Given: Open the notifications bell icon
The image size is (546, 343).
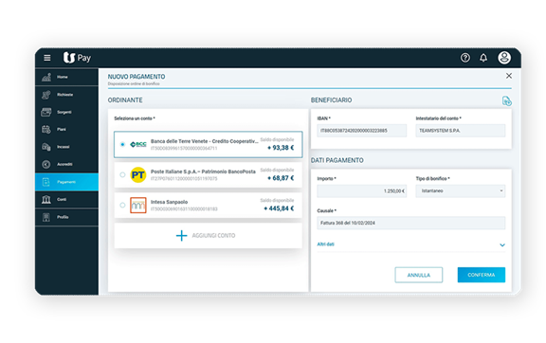Looking at the screenshot, I should (483, 58).
